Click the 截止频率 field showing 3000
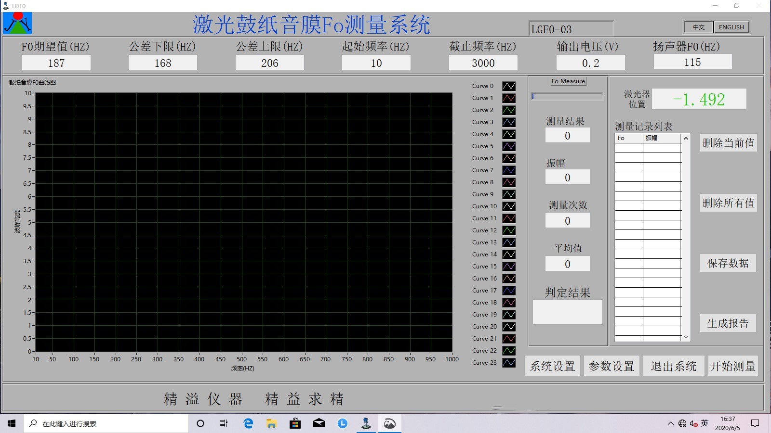 [x=483, y=63]
